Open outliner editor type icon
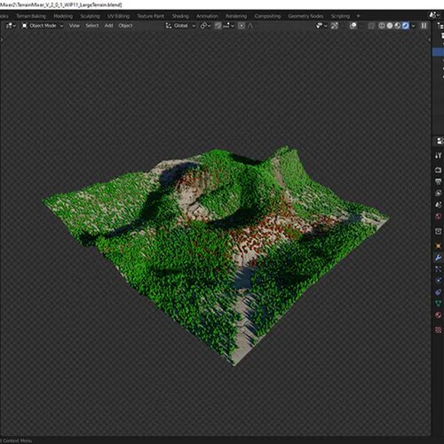 coord(440,26)
